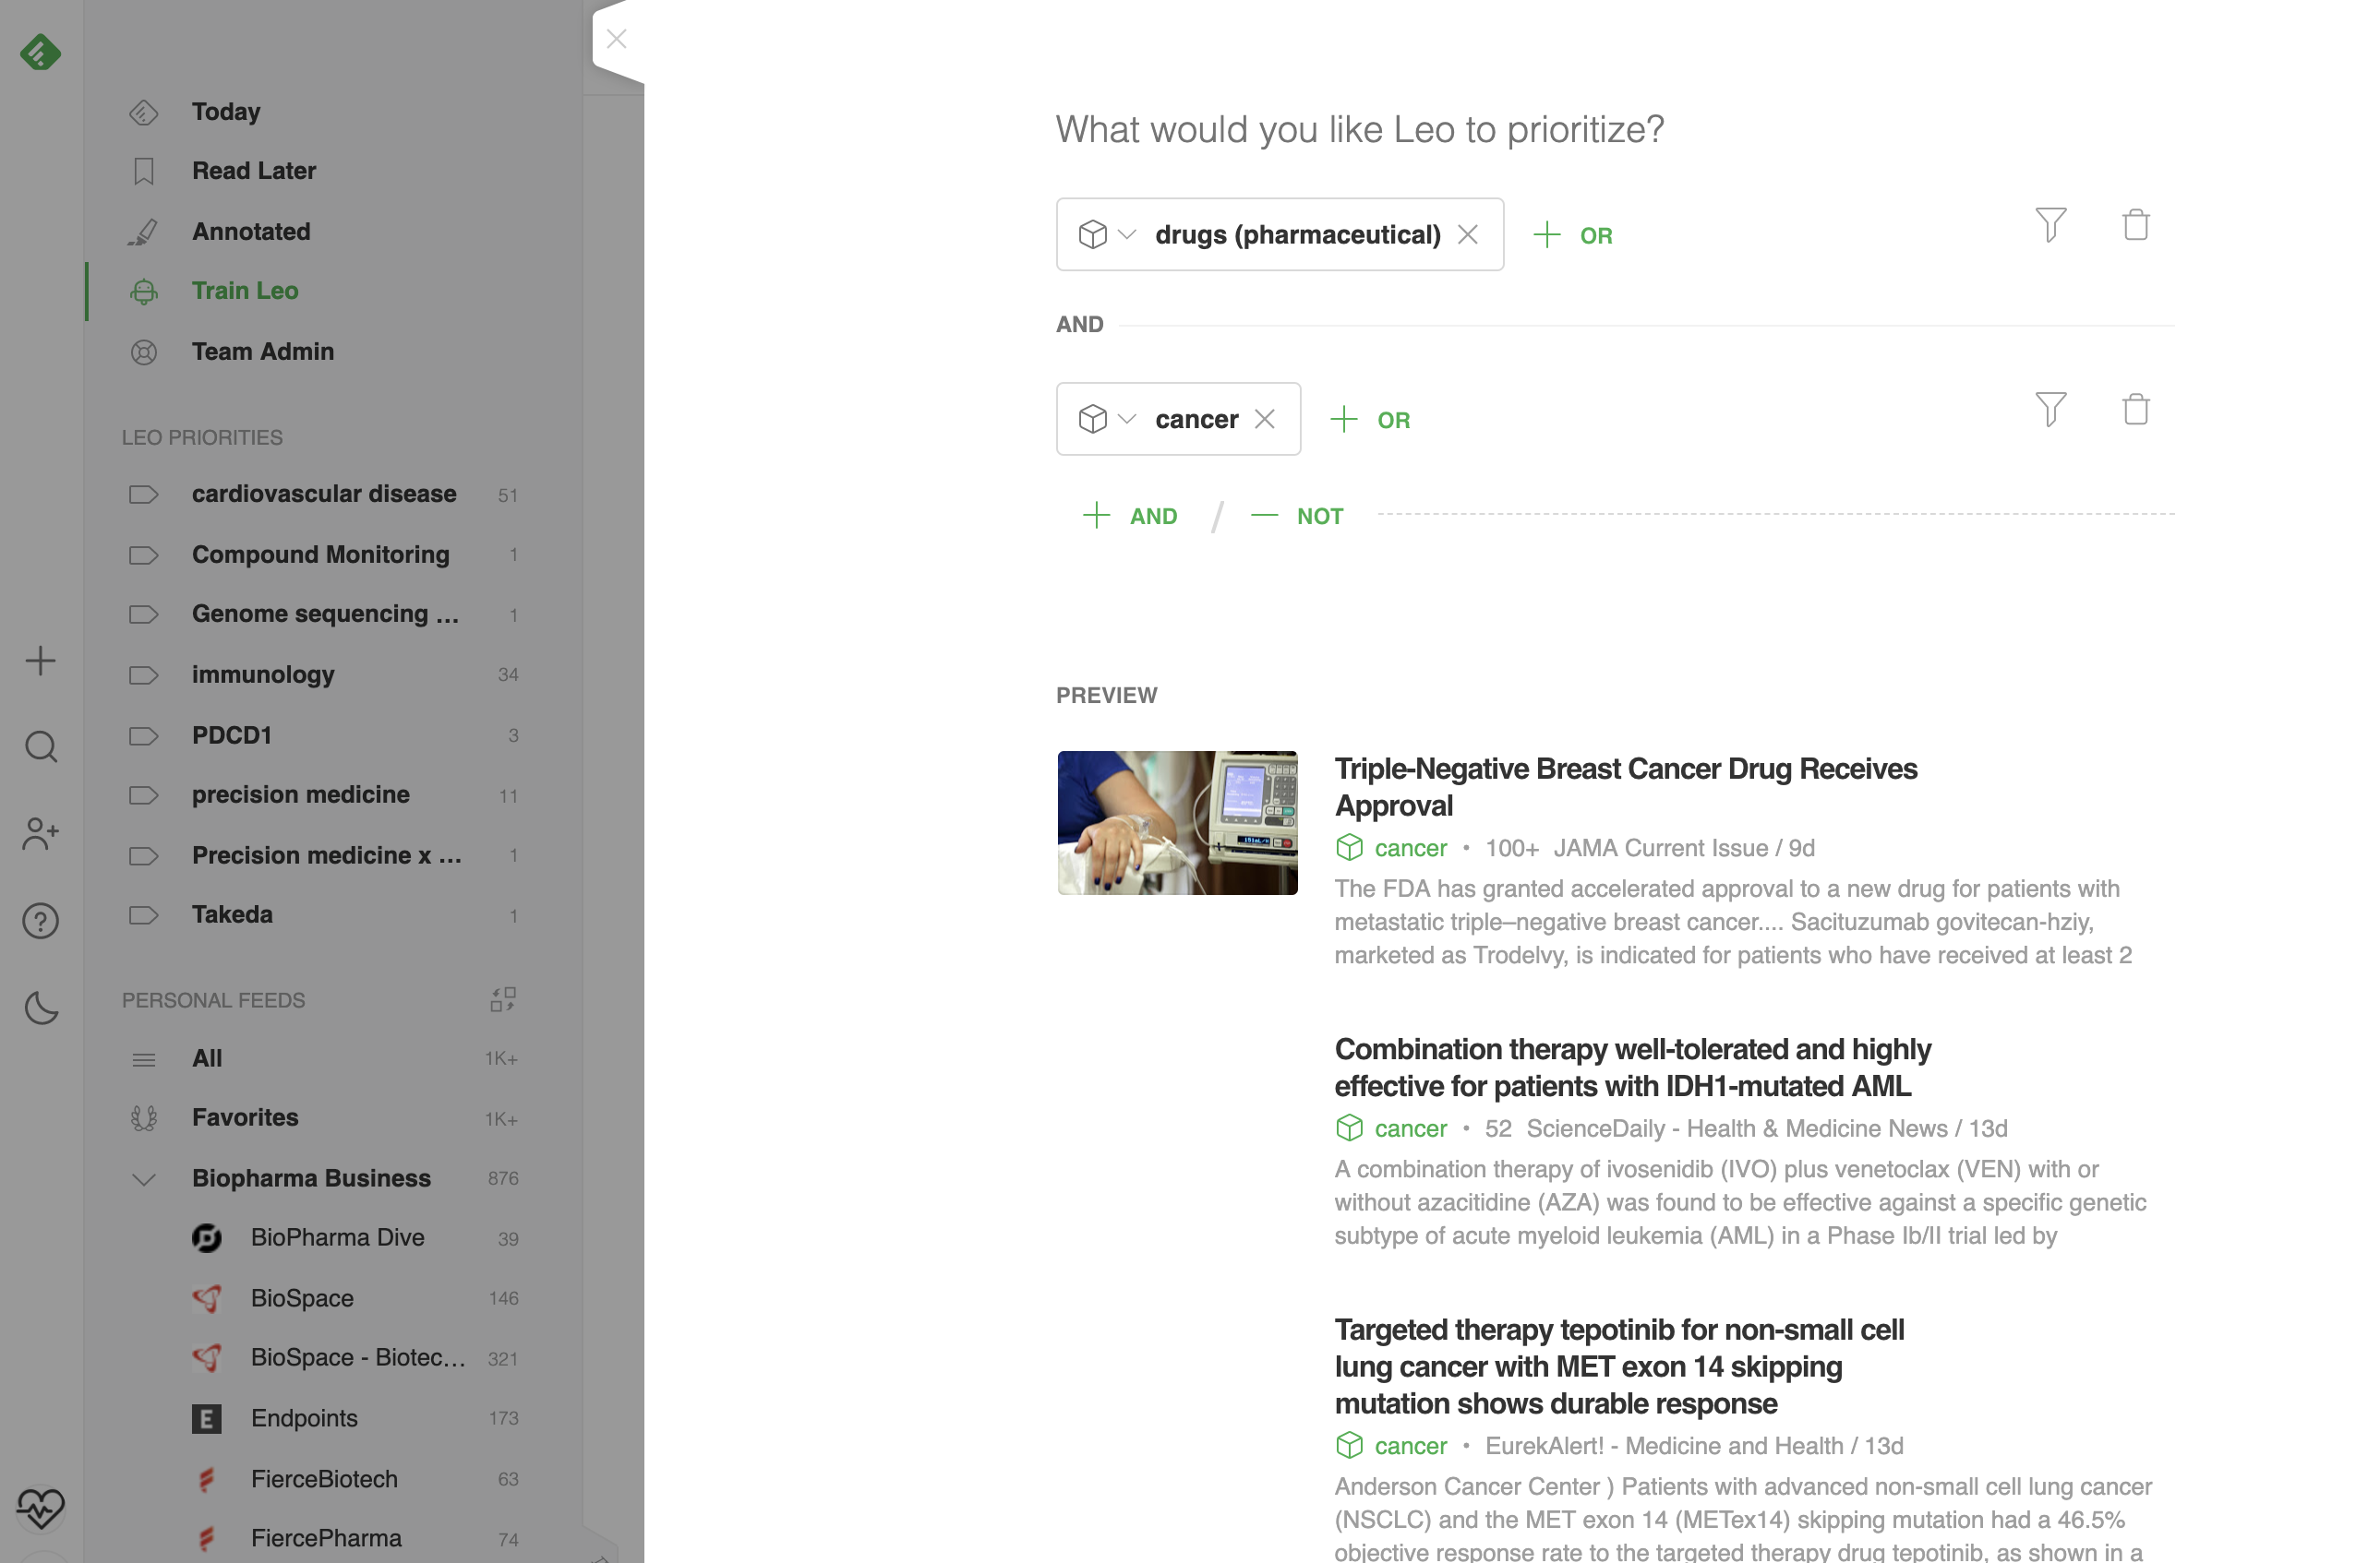Add an OR term next to cancer

[x=1371, y=420]
